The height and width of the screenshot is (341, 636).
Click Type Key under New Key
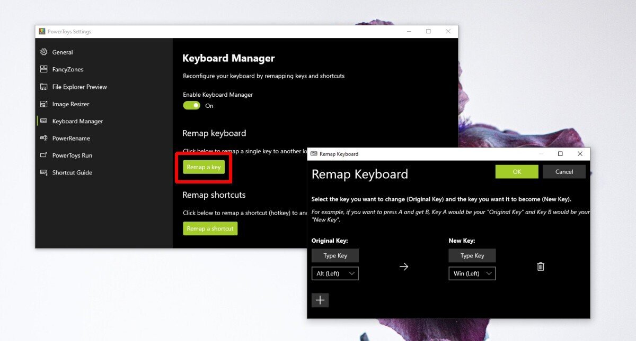click(472, 255)
